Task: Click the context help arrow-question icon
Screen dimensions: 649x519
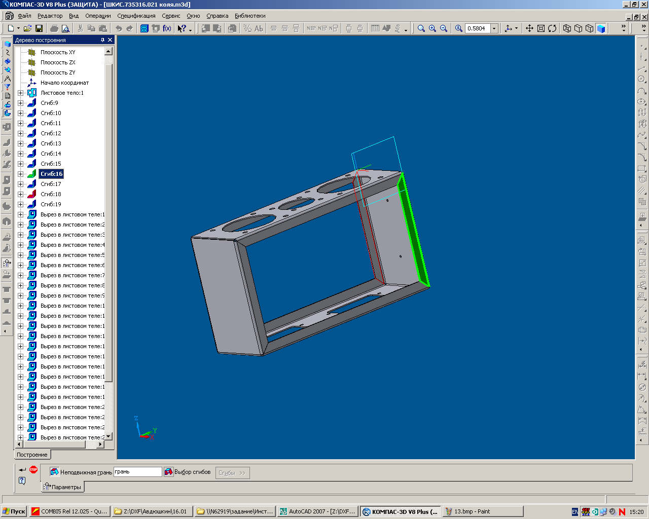Action: (x=182, y=28)
